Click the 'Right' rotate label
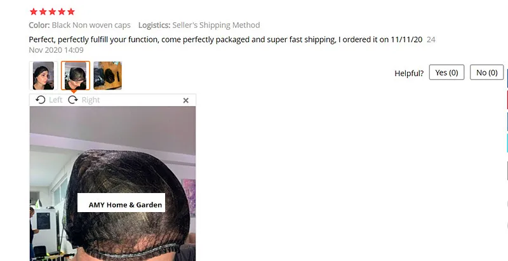This screenshot has height=261, width=508. [90, 100]
